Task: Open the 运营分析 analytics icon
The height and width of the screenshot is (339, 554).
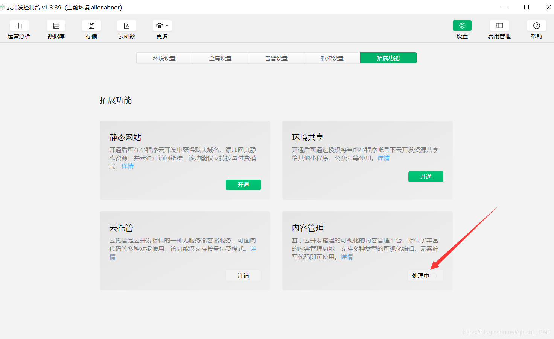Action: pyautogui.click(x=19, y=26)
